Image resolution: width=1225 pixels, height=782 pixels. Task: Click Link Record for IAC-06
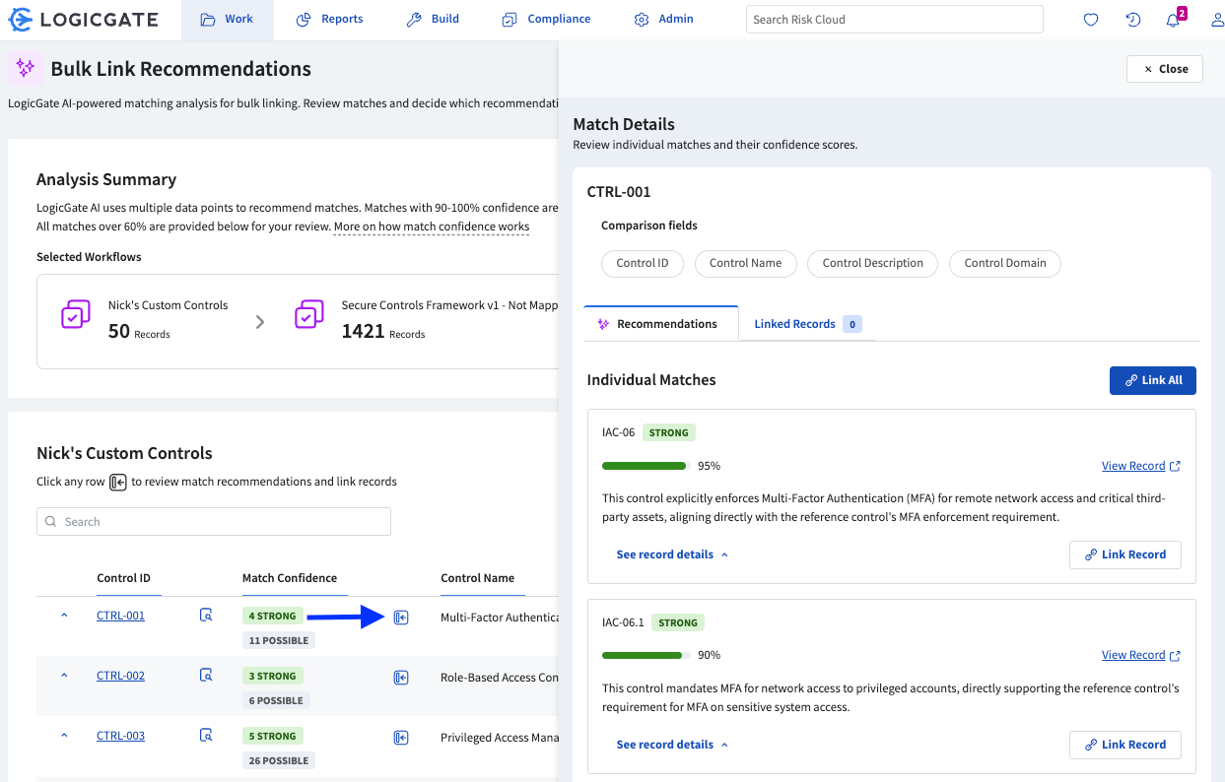pyautogui.click(x=1125, y=554)
